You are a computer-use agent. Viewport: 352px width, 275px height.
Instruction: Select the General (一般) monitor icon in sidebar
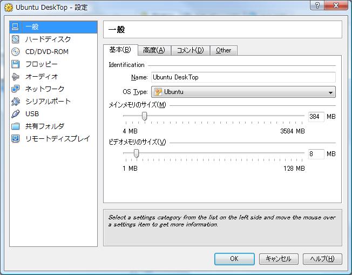(x=15, y=26)
